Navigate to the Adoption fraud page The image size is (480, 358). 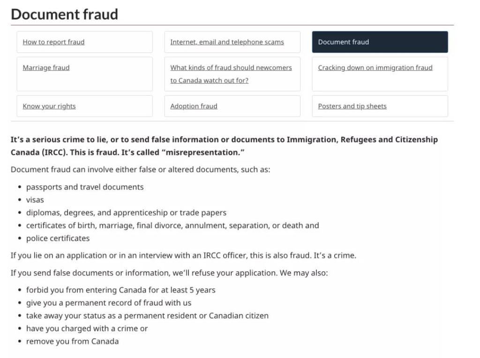(194, 107)
